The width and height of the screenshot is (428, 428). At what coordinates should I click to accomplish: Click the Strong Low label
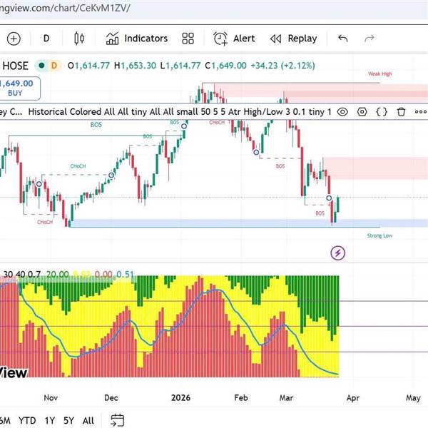[x=379, y=235]
